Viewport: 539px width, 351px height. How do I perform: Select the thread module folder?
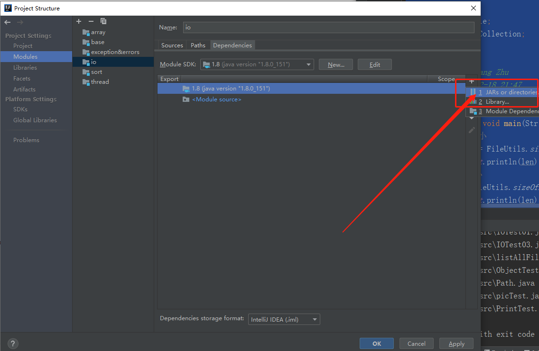[100, 82]
